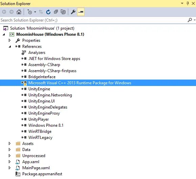Screen dimensions: 196x179
Task: Select Assembly-CSharp-firstpass reference
Action: pos(52,71)
